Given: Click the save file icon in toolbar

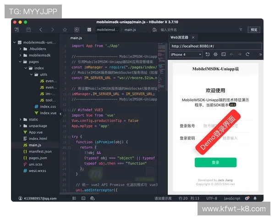Looking at the screenshot, I should pos(28,30).
